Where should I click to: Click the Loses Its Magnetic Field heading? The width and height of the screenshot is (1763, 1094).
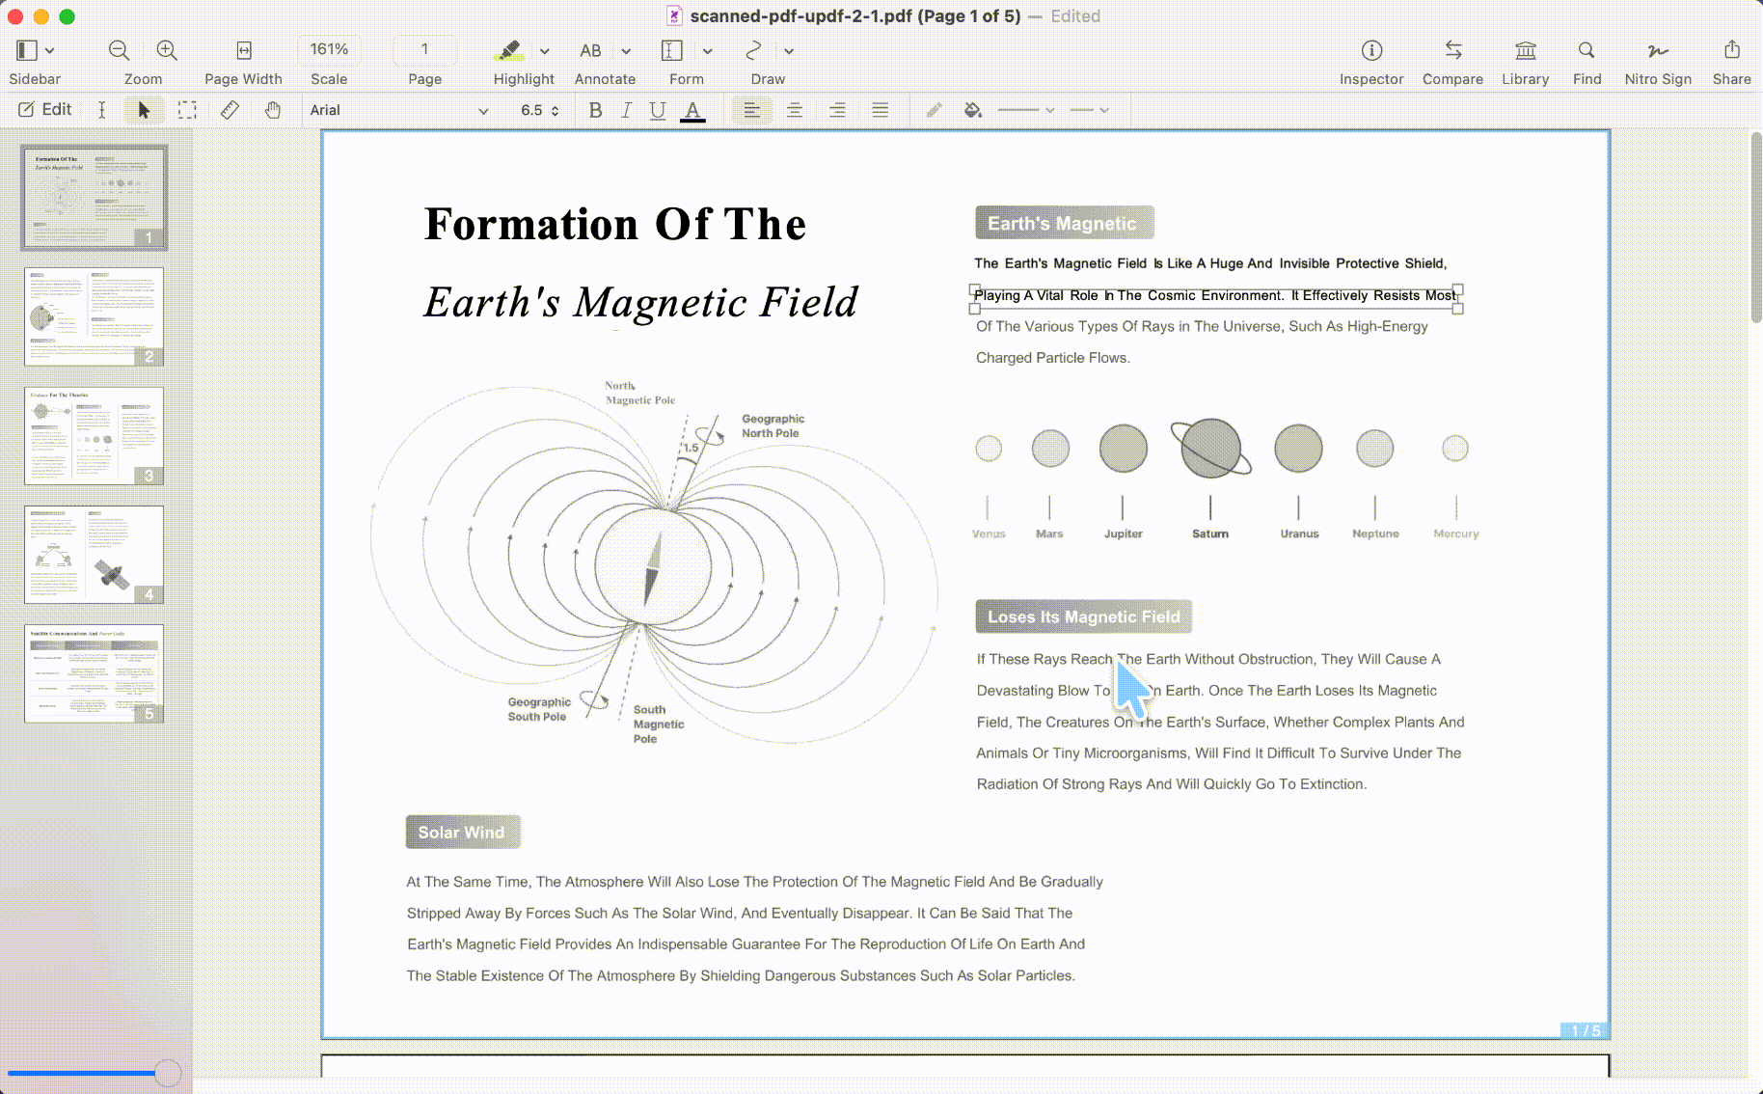pyautogui.click(x=1084, y=616)
